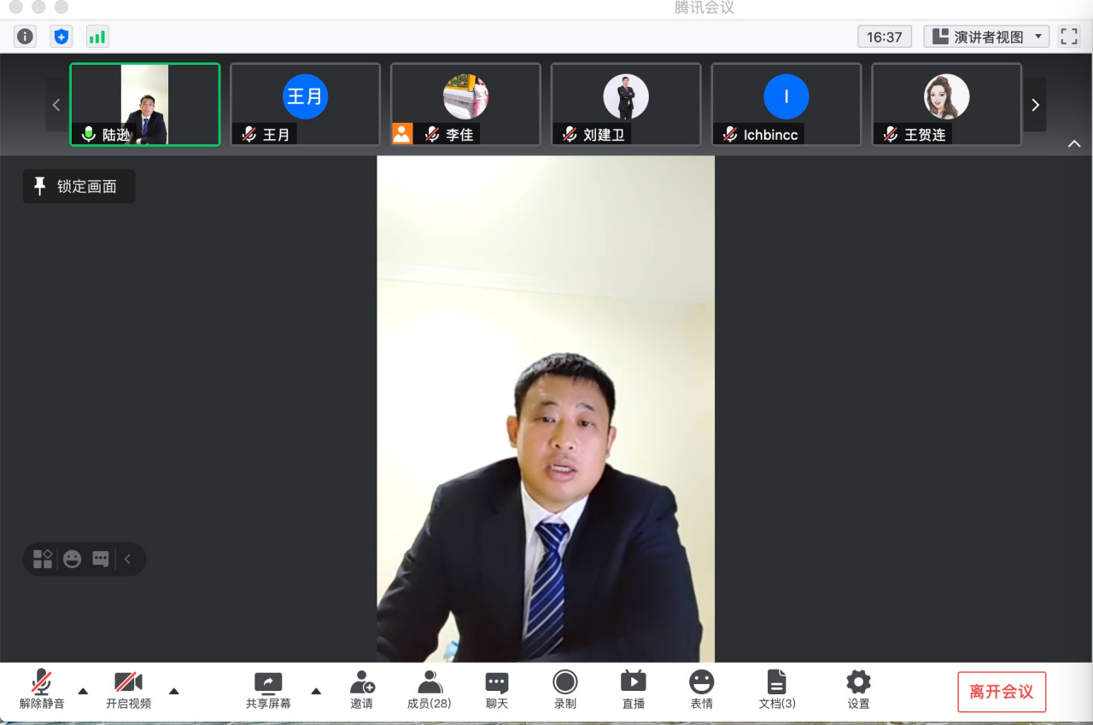Open 演讲者视图 view dropdown
Screen dimensions: 1093x725
(x=987, y=37)
